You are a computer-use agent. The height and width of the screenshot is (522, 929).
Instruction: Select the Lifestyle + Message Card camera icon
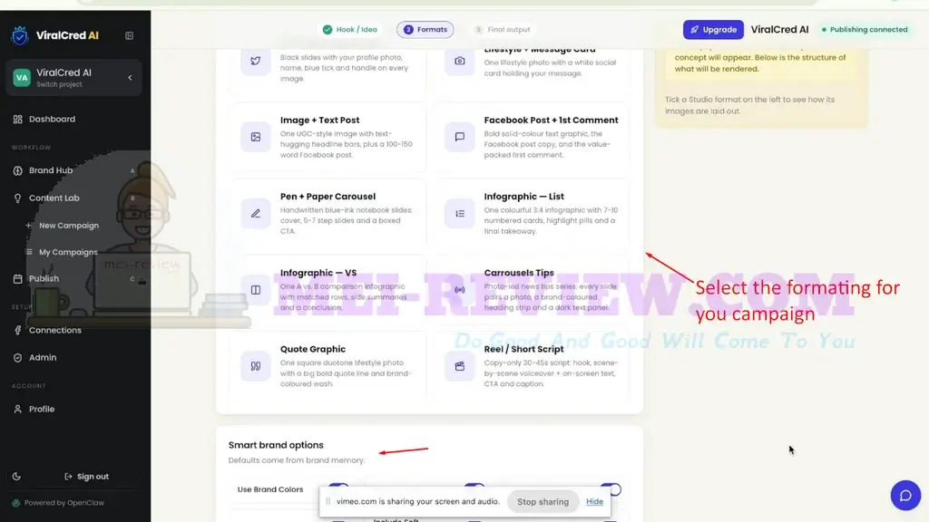460,61
